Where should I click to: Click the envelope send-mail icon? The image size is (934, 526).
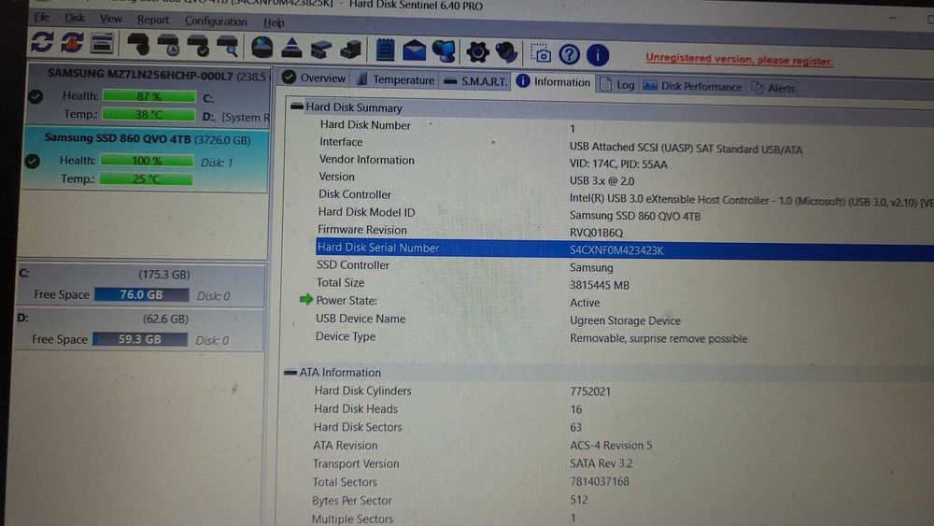click(x=414, y=51)
